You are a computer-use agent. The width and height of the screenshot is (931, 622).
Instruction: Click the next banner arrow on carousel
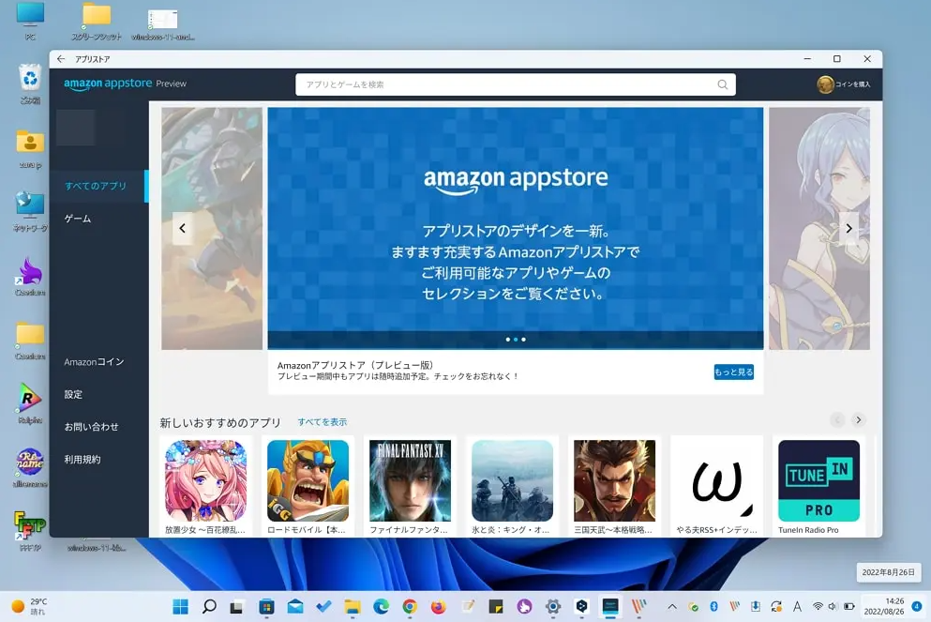click(x=849, y=228)
